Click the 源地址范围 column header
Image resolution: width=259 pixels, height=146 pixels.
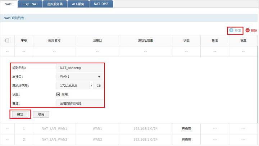[x=146, y=41]
